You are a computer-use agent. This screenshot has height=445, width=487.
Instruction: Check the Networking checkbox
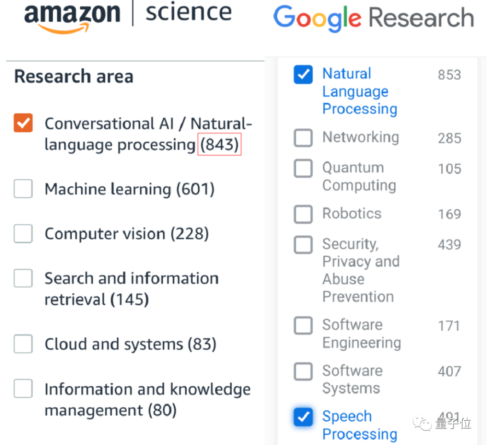303,138
